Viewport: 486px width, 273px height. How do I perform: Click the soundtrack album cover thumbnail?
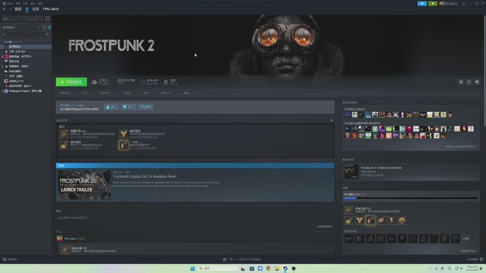tap(351, 172)
